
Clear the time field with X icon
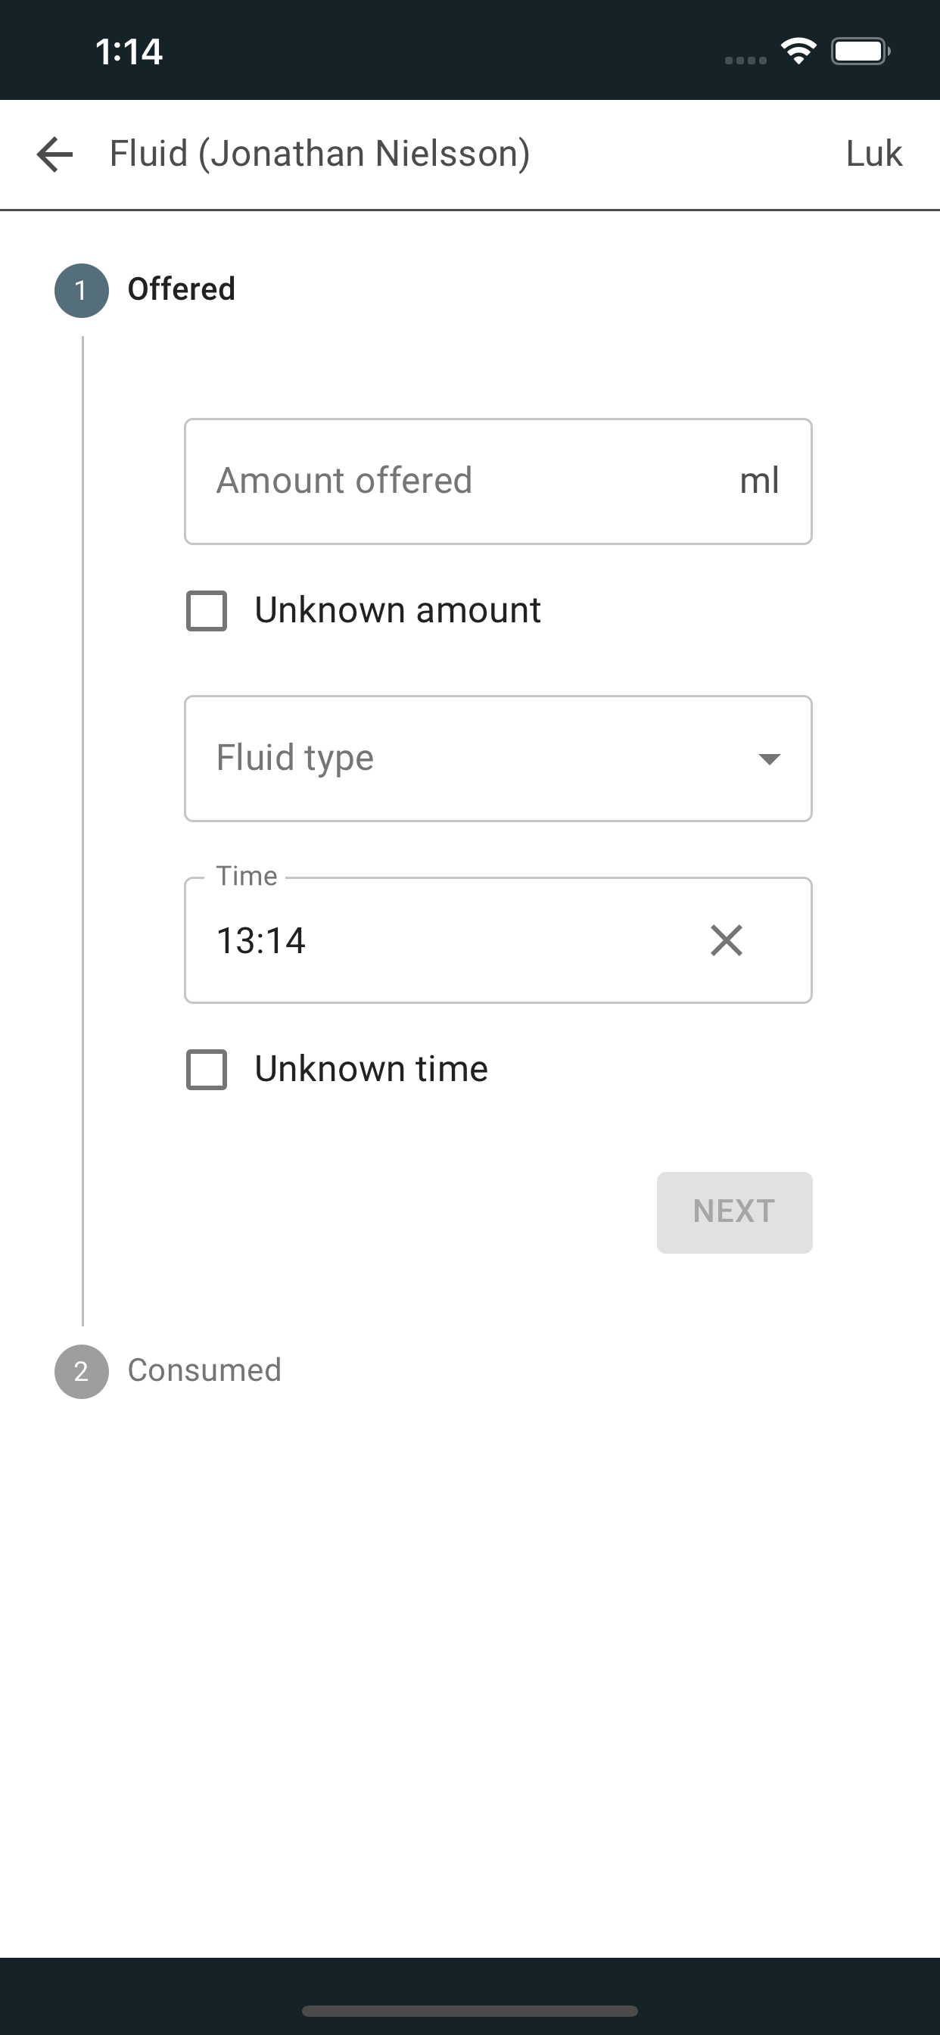[726, 940]
